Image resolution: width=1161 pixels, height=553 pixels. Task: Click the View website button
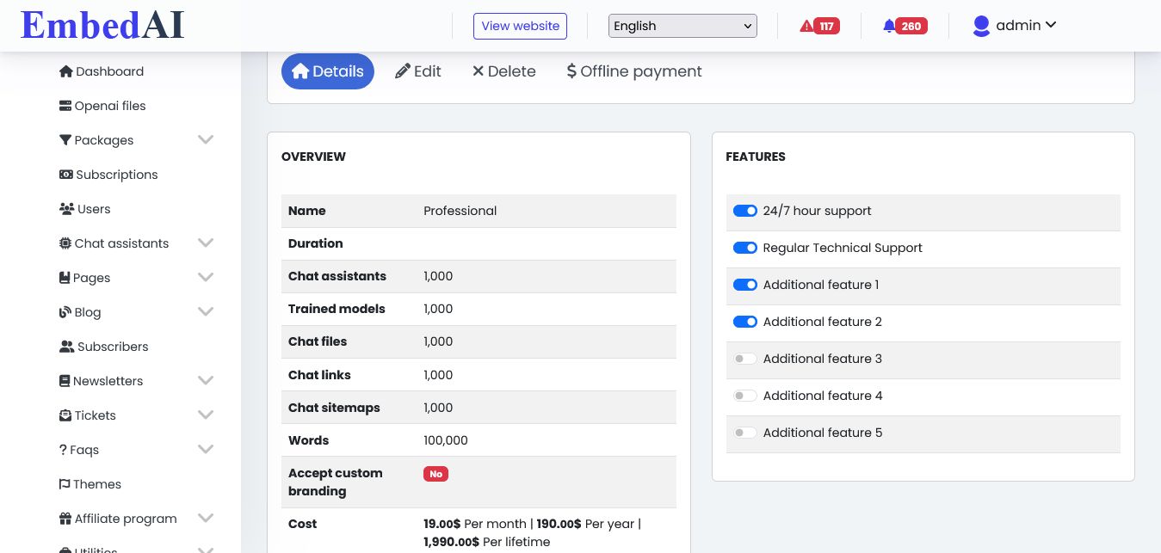coord(520,26)
